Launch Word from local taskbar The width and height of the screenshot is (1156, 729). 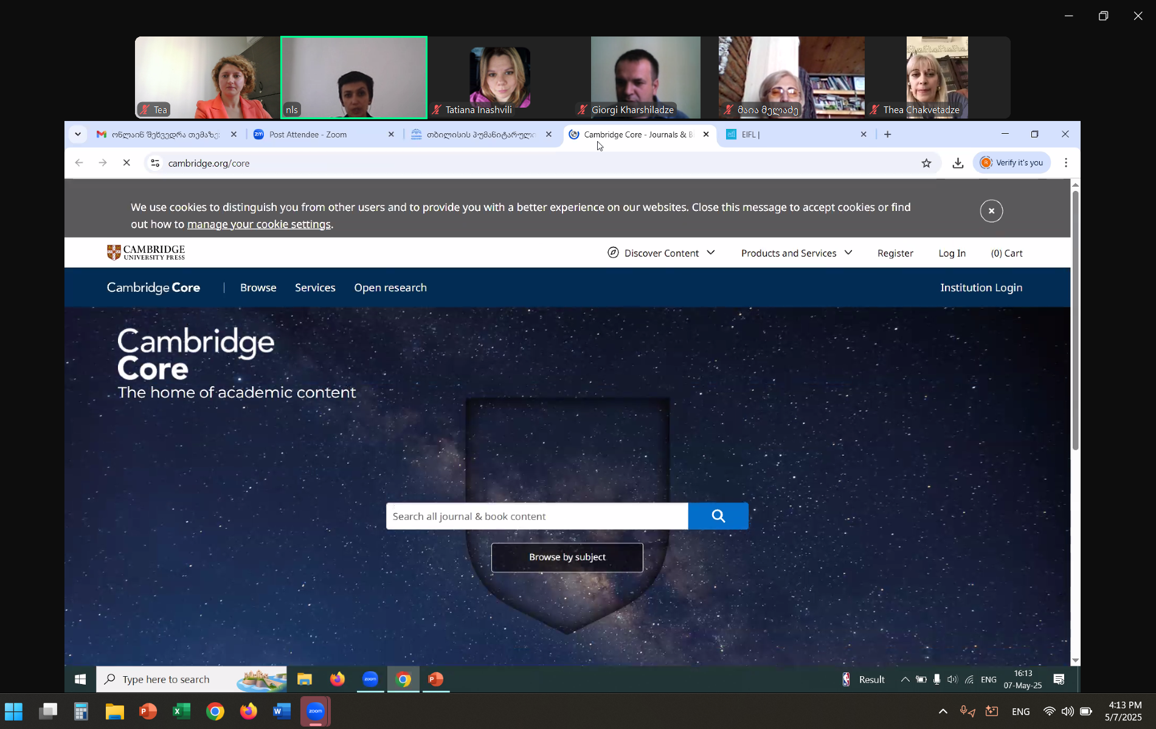tap(282, 711)
